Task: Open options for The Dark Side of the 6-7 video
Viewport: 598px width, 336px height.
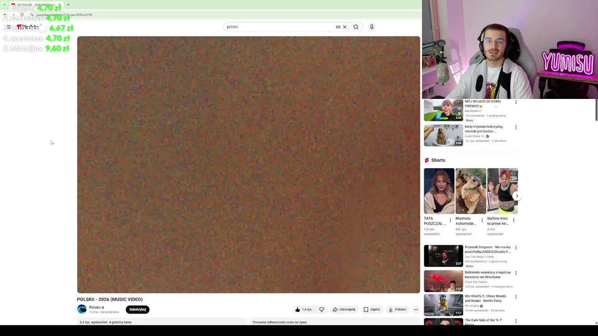Action: tap(516, 321)
